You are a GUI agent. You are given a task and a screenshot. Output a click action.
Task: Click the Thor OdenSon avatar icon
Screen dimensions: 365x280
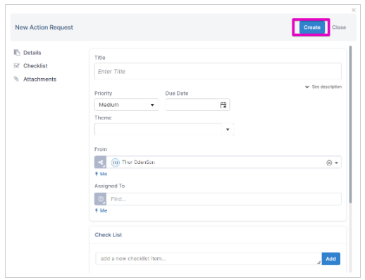coord(115,163)
